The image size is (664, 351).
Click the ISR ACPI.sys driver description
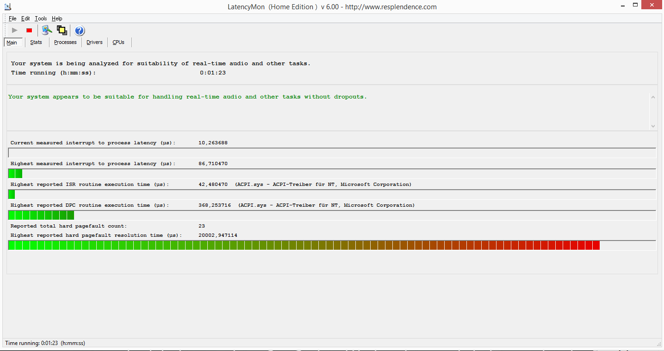coord(323,185)
